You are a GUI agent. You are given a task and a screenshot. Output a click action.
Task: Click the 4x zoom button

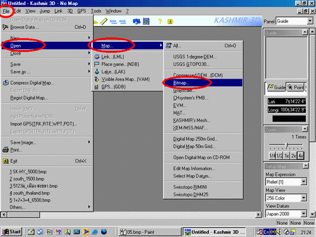pyautogui.click(x=301, y=156)
